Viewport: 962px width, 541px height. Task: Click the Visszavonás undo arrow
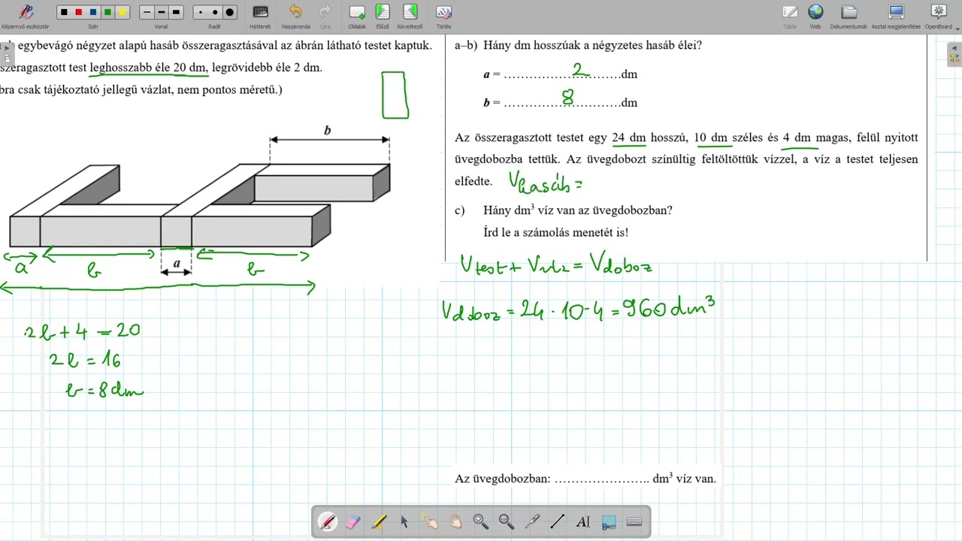295,12
